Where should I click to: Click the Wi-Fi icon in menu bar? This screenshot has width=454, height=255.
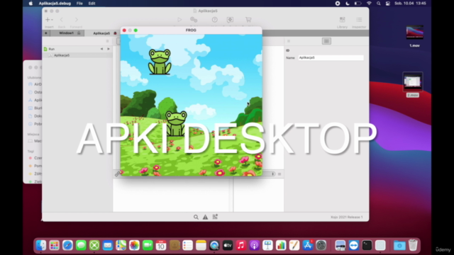tap(369, 4)
